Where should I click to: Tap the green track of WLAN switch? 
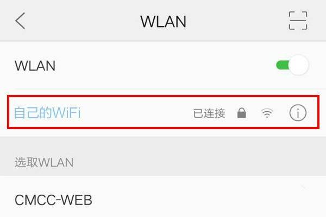[283, 65]
